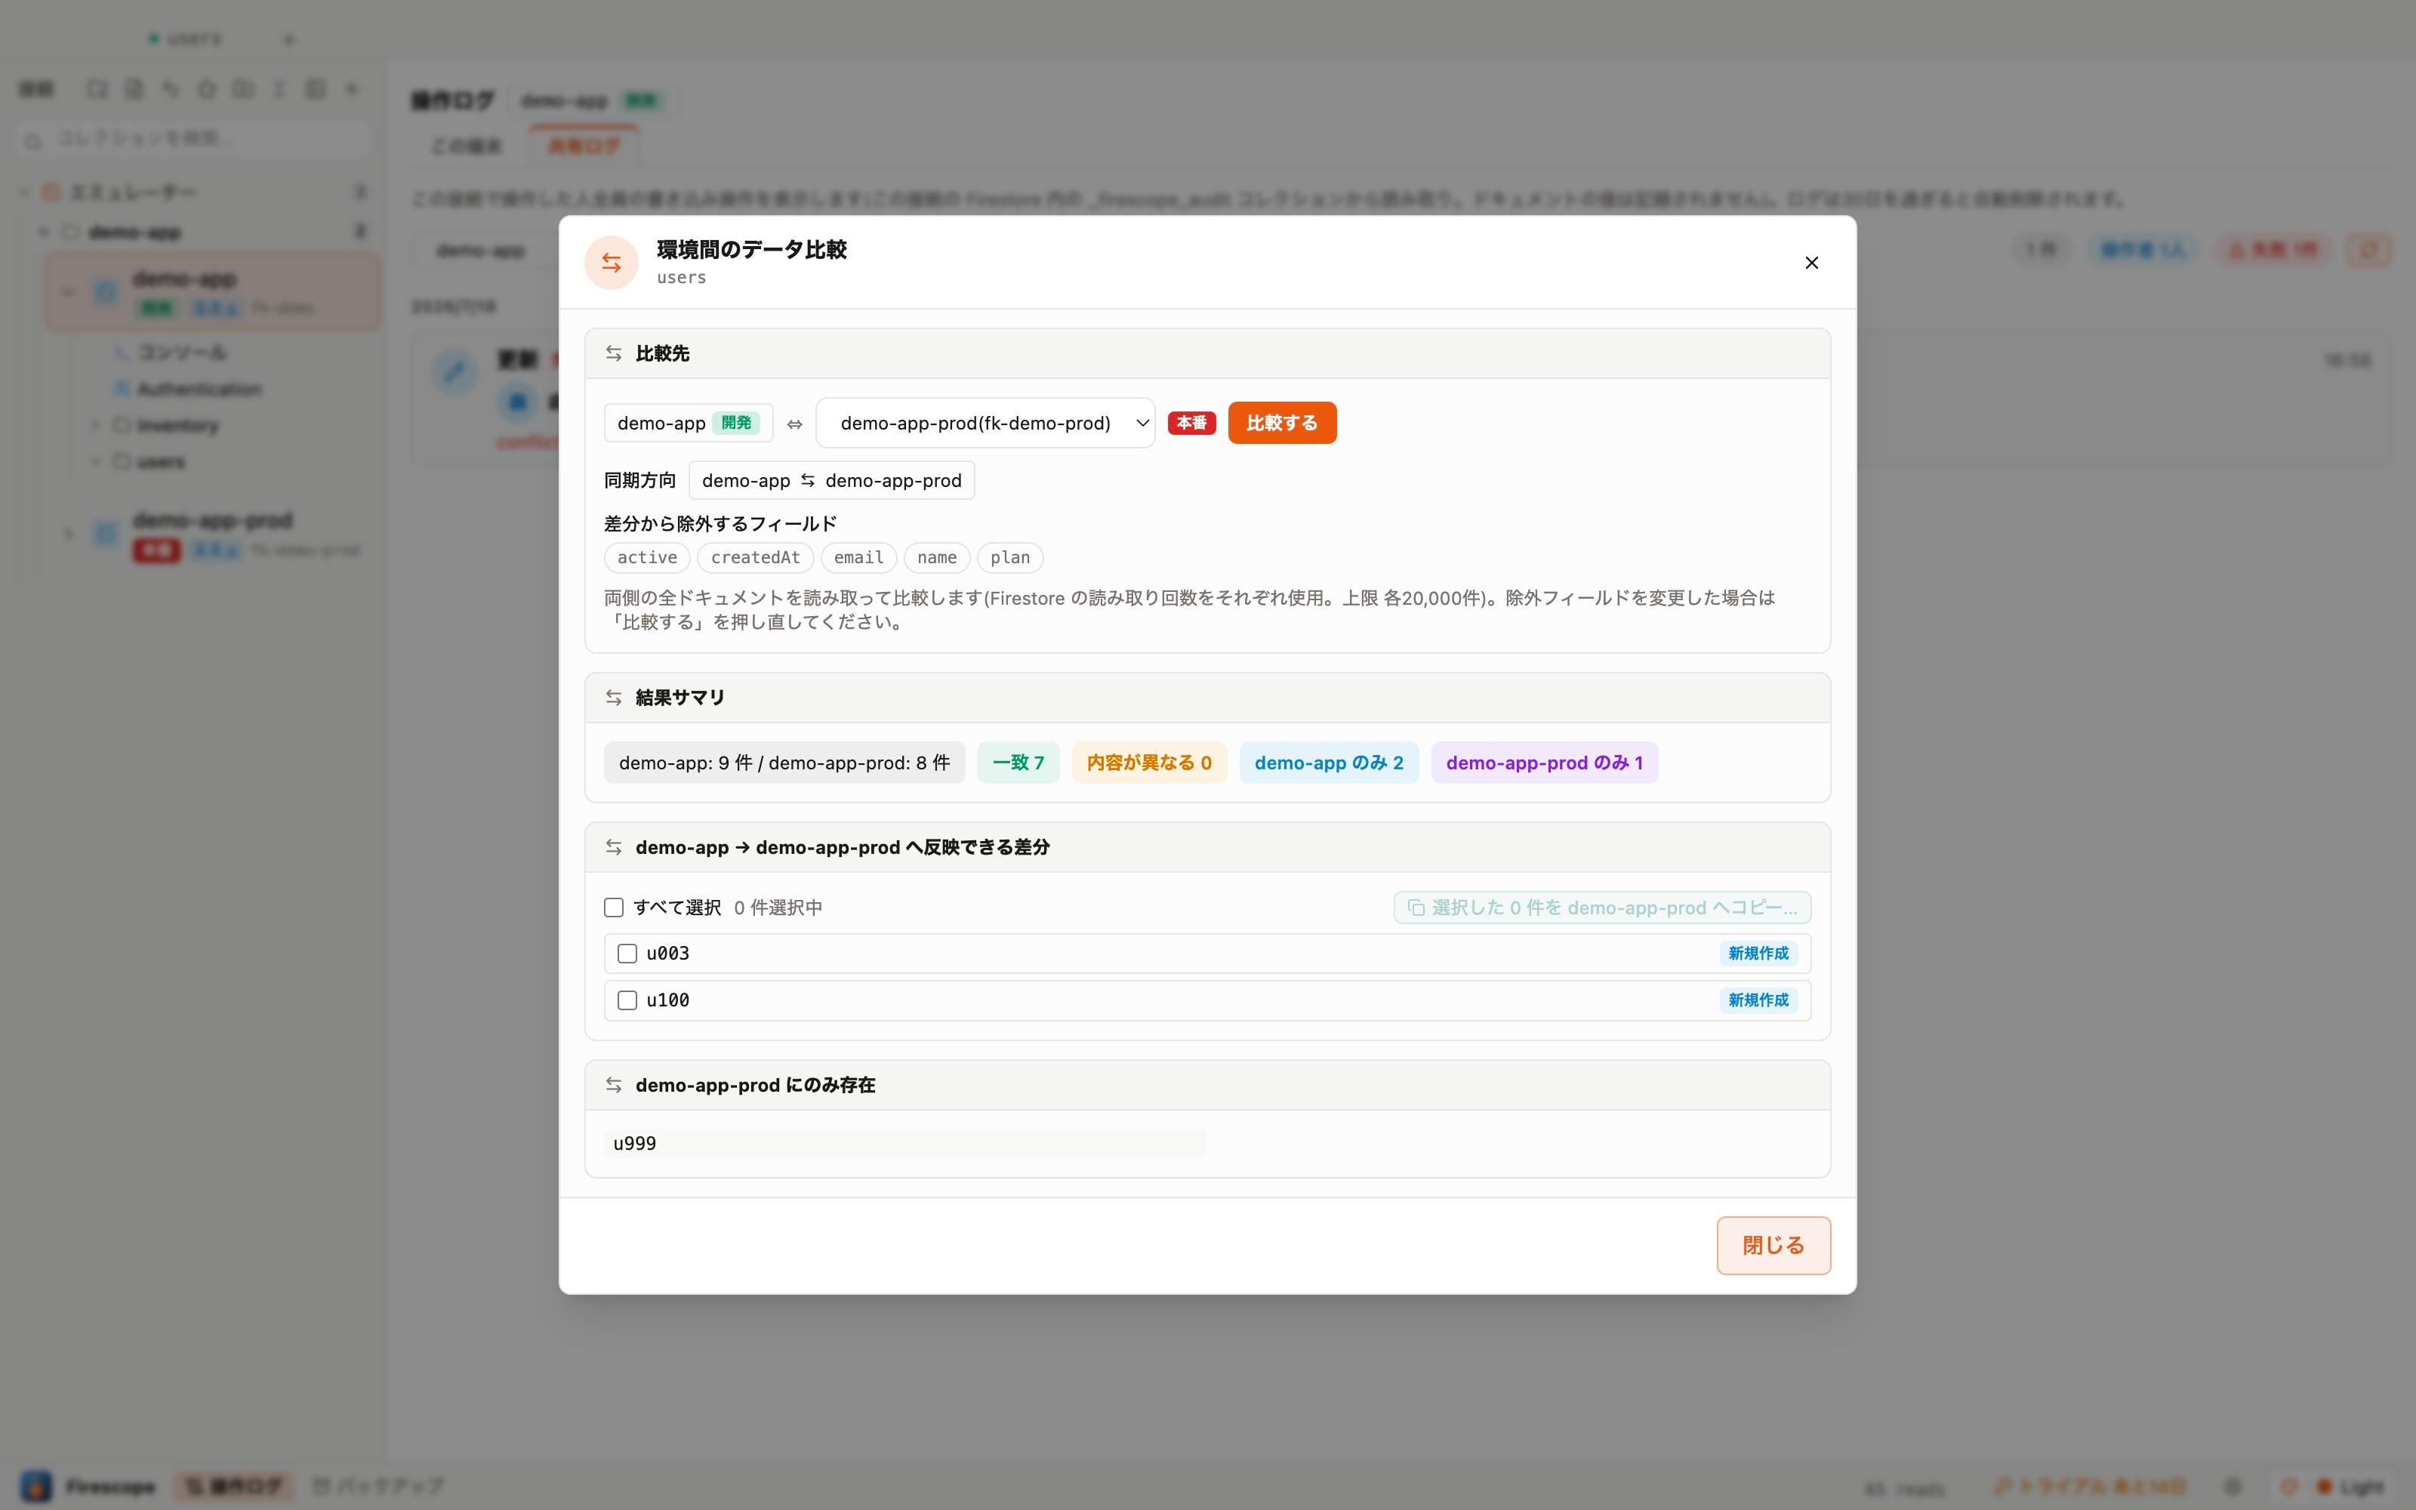Select the 一致 7 summary chip
This screenshot has height=1510, width=2416.
pyautogui.click(x=1017, y=763)
